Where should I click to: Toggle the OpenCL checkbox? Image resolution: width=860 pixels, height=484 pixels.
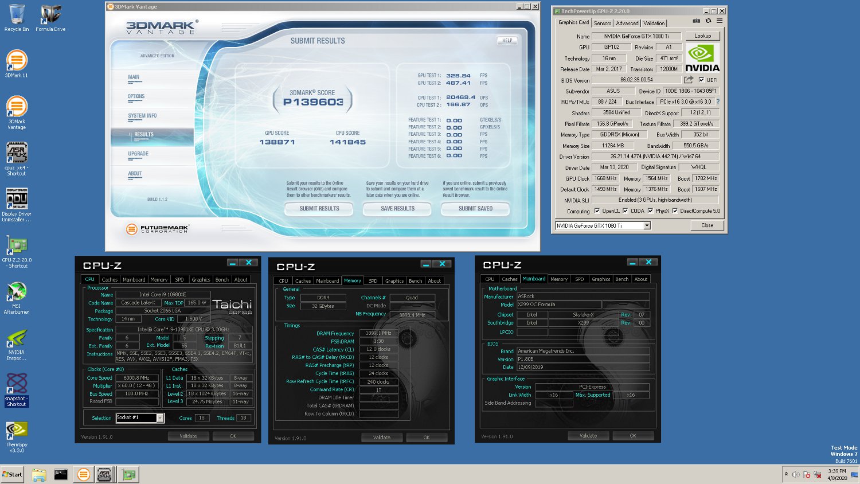tap(597, 211)
